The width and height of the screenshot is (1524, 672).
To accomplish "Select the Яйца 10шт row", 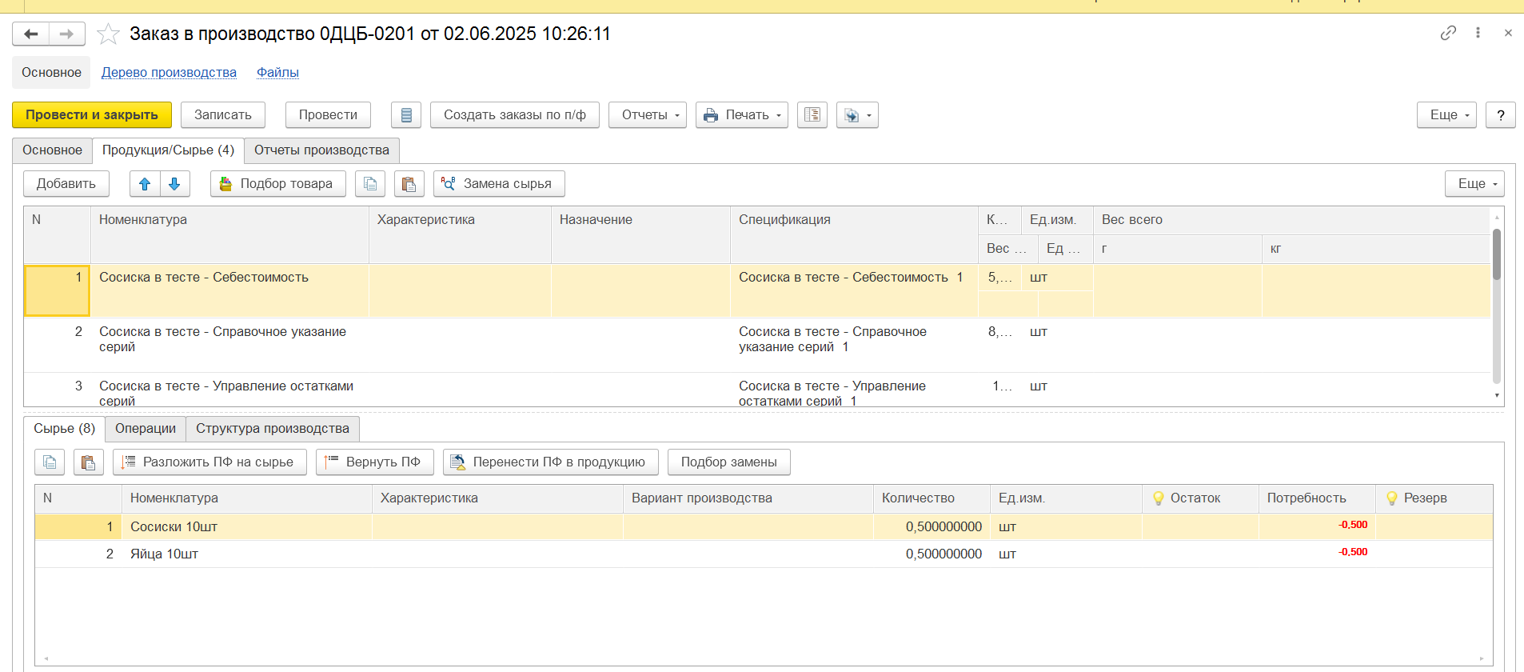I will pos(164,554).
